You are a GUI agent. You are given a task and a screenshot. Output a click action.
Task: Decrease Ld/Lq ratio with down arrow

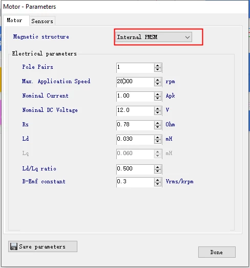pyautogui.click(x=158, y=171)
